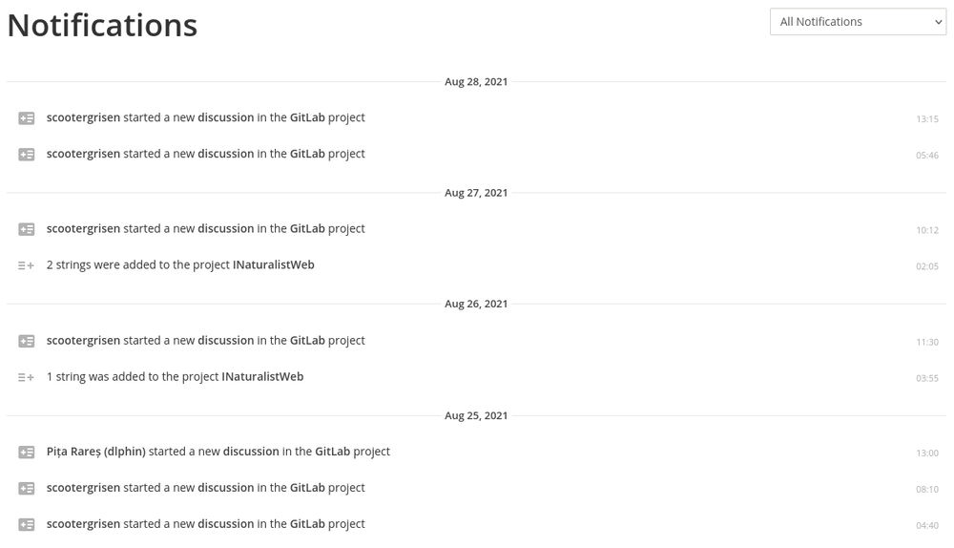Click discussion icon for Aug 27 10:12 entry
954x548 pixels.
click(26, 229)
